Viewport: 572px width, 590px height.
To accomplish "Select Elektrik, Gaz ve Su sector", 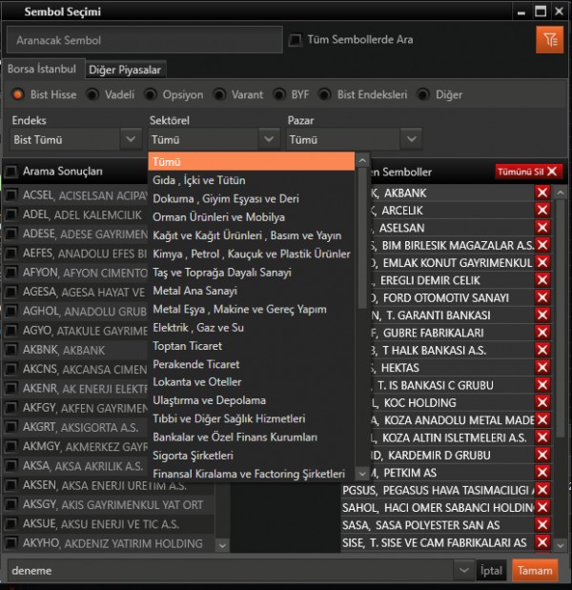I will [252, 327].
